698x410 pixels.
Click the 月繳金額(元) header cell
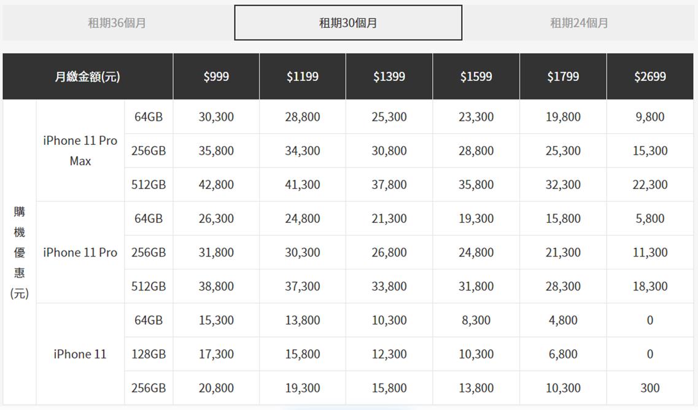[87, 77]
